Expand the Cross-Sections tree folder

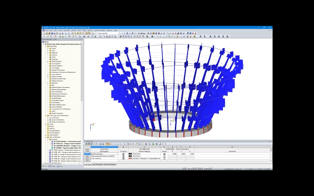click(x=48, y=74)
